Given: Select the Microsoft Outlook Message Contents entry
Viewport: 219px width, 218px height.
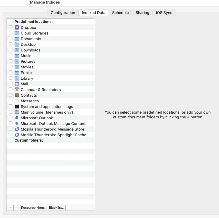Looking at the screenshot, I should point(54,123).
